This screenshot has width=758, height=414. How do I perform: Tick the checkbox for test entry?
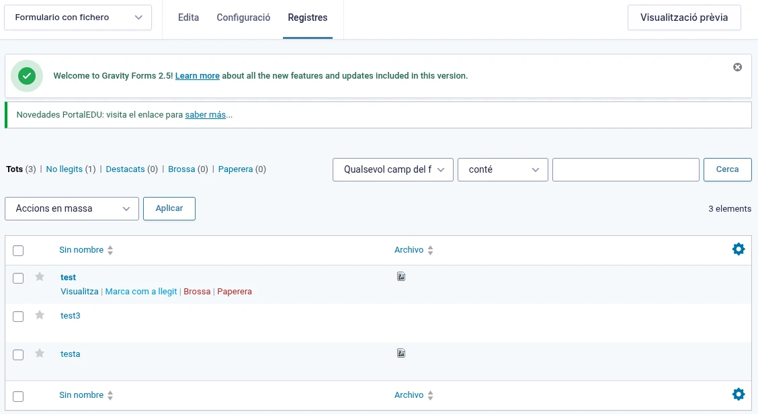pyautogui.click(x=18, y=278)
